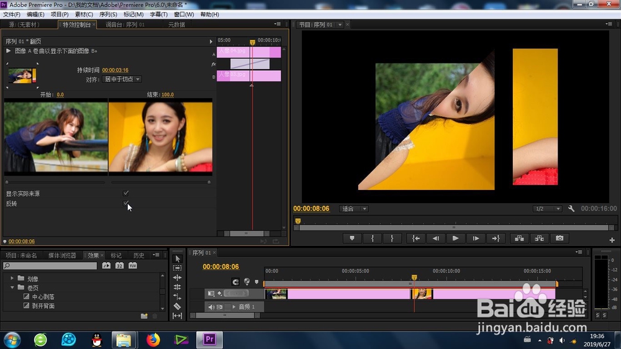The height and width of the screenshot is (349, 621).
Task: Click the Effects panel search field
Action: [50, 266]
